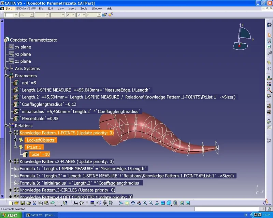
Task: Click the tree scroll down arrow
Action: (x=2, y=197)
